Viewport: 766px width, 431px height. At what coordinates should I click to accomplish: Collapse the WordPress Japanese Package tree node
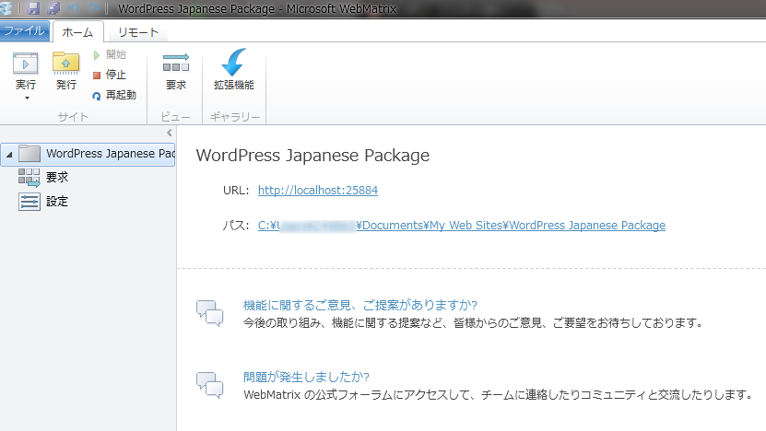[9, 155]
